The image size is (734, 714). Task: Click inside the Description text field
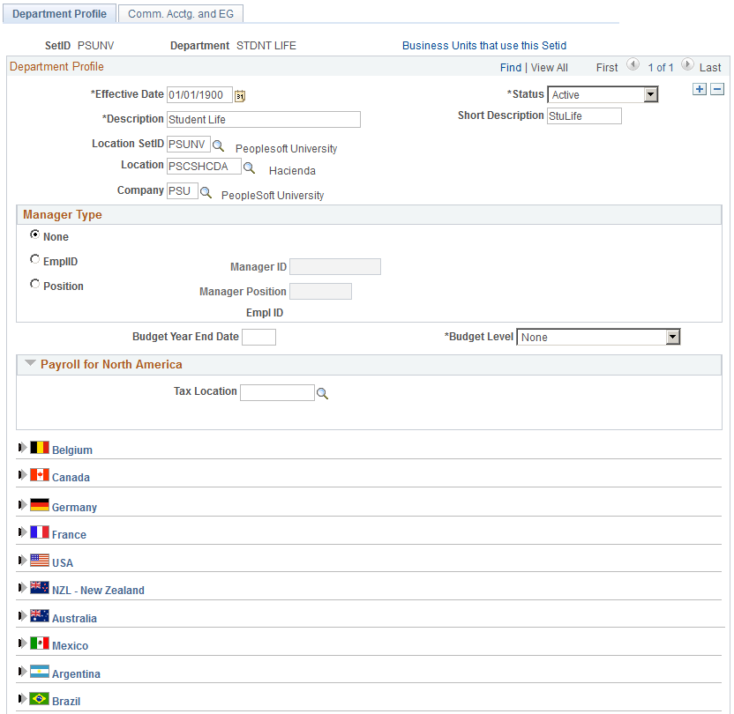[262, 119]
